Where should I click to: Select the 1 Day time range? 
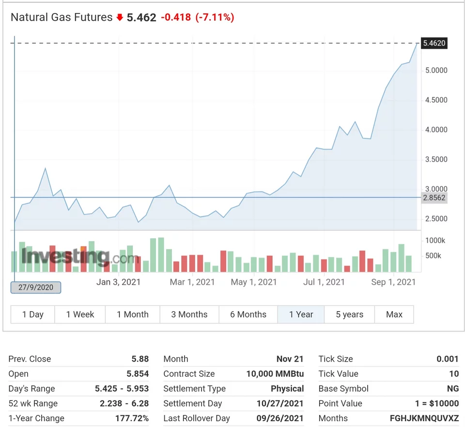[33, 314]
